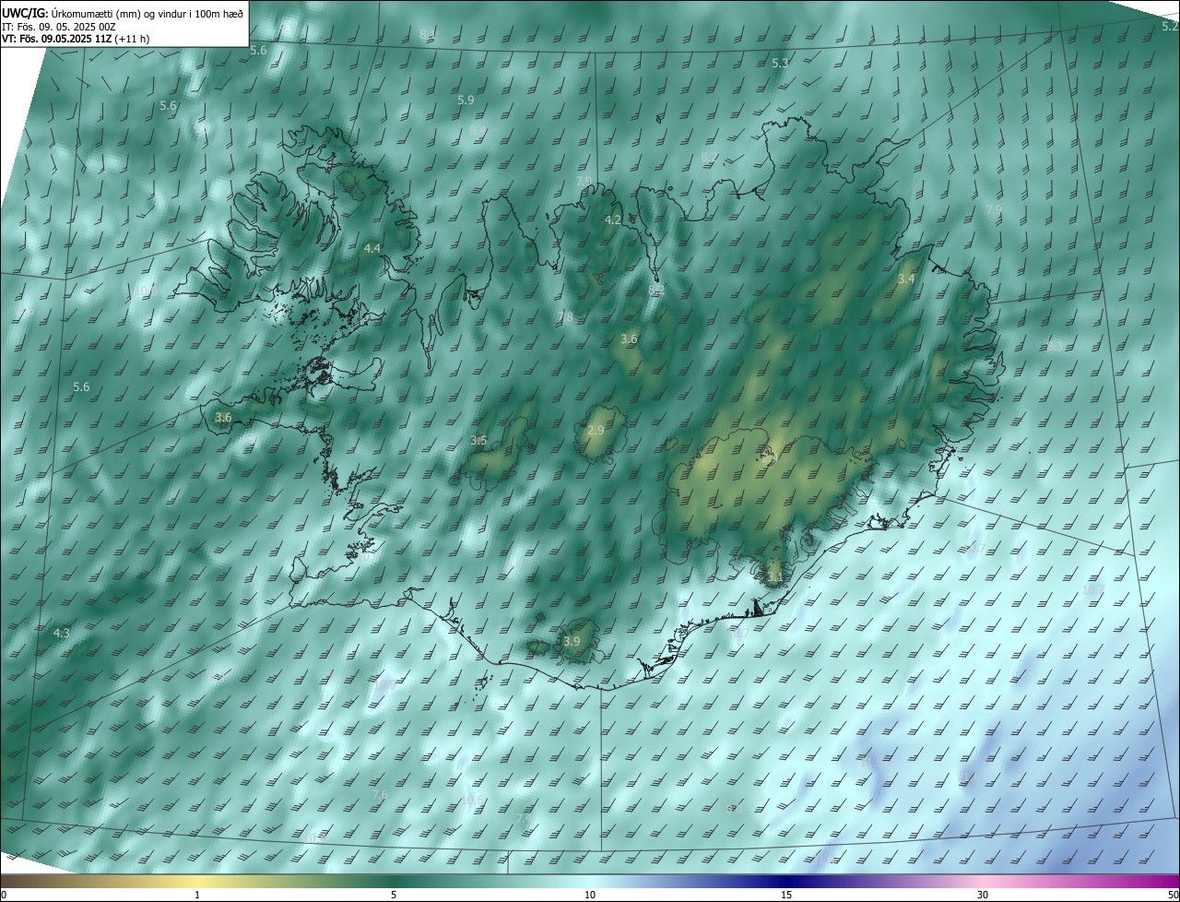Click the '7.8' value on the map
This screenshot has width=1180, height=902.
(x=565, y=317)
